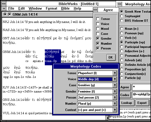Open the document control menu beside File
Screen dimensions: 151x122
coord(4,9)
